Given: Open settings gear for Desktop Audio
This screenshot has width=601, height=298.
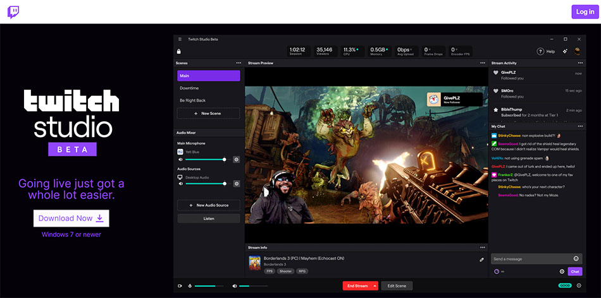Looking at the screenshot, I should [x=237, y=184].
